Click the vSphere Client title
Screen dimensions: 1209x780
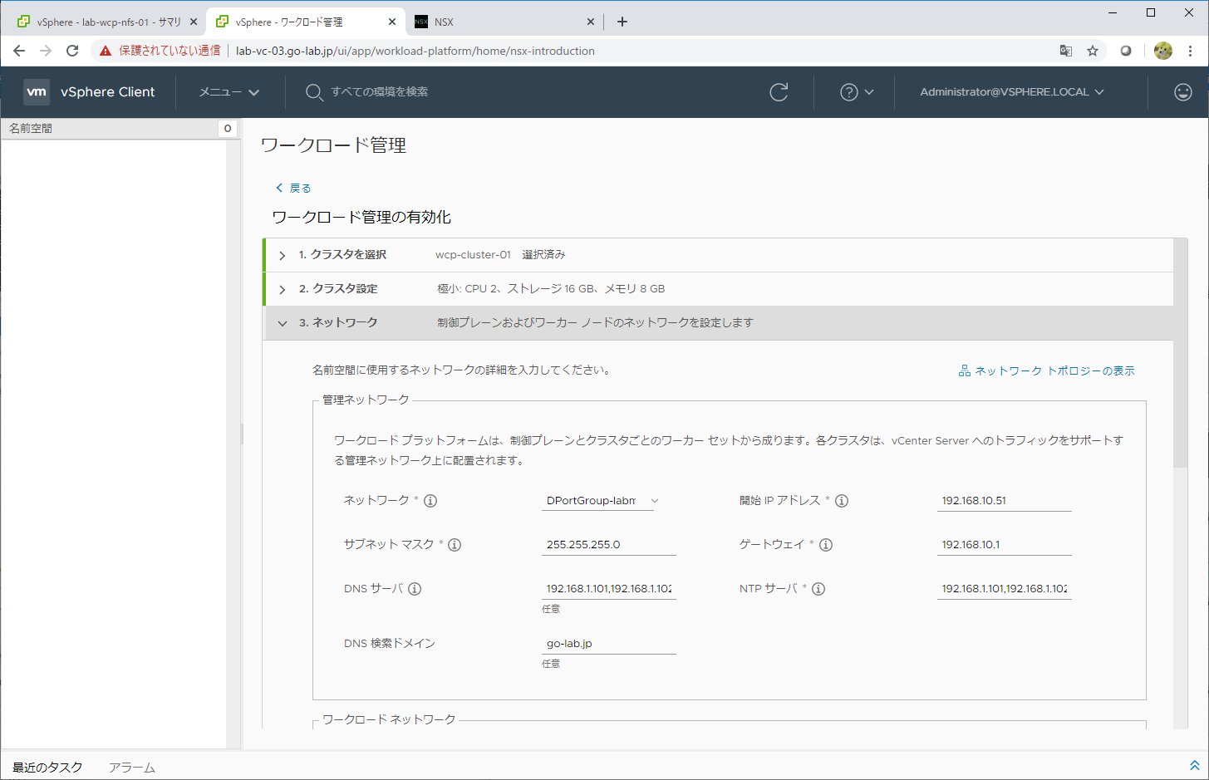point(108,92)
